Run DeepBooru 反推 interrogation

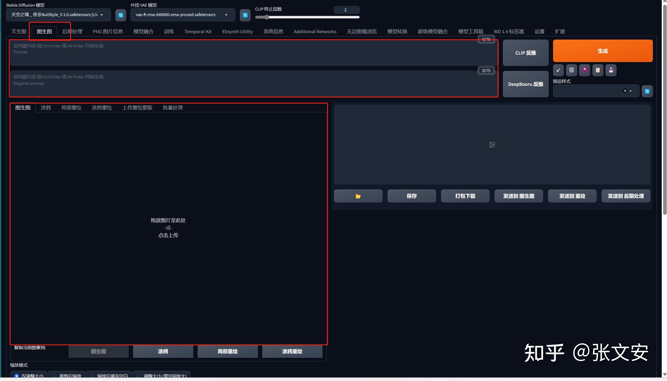tap(525, 84)
